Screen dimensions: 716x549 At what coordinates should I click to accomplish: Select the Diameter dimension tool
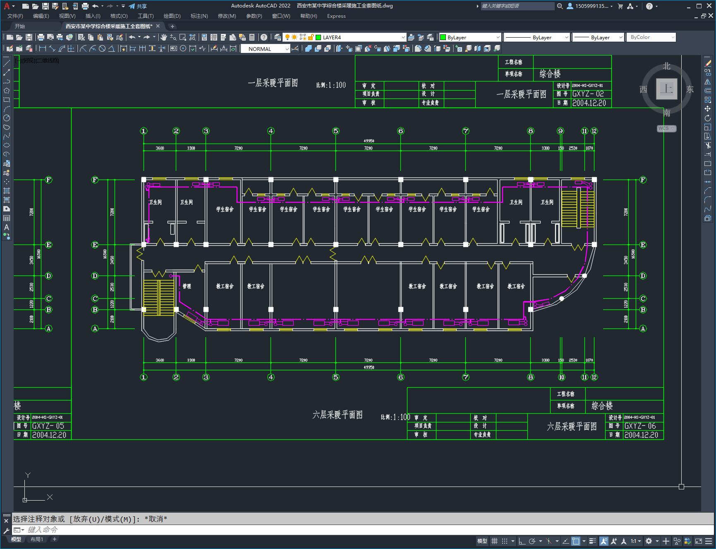102,49
